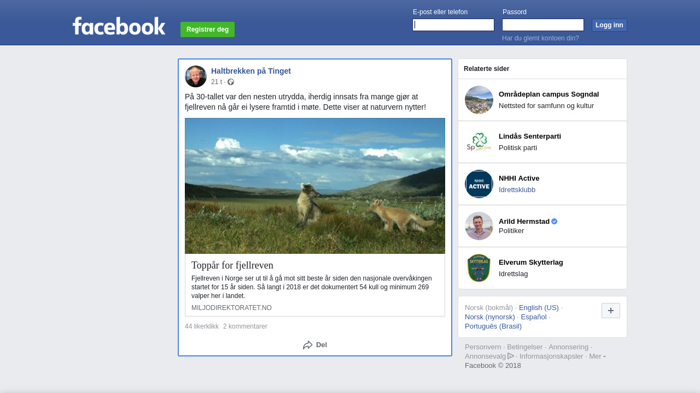Open Elverum Skytterlag page title

coord(531,262)
